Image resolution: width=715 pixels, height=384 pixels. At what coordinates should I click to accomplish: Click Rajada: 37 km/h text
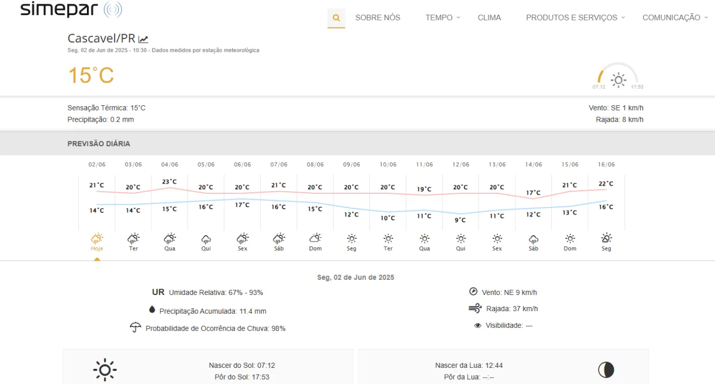pos(512,309)
